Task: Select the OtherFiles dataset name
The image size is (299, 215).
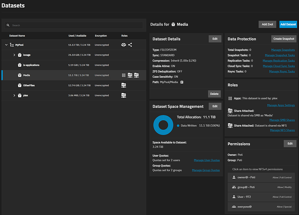Action: coord(29,86)
